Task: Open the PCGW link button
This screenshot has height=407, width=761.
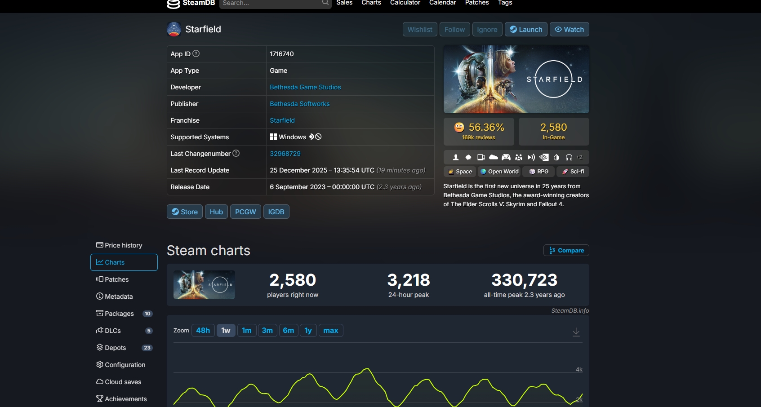Action: 245,212
